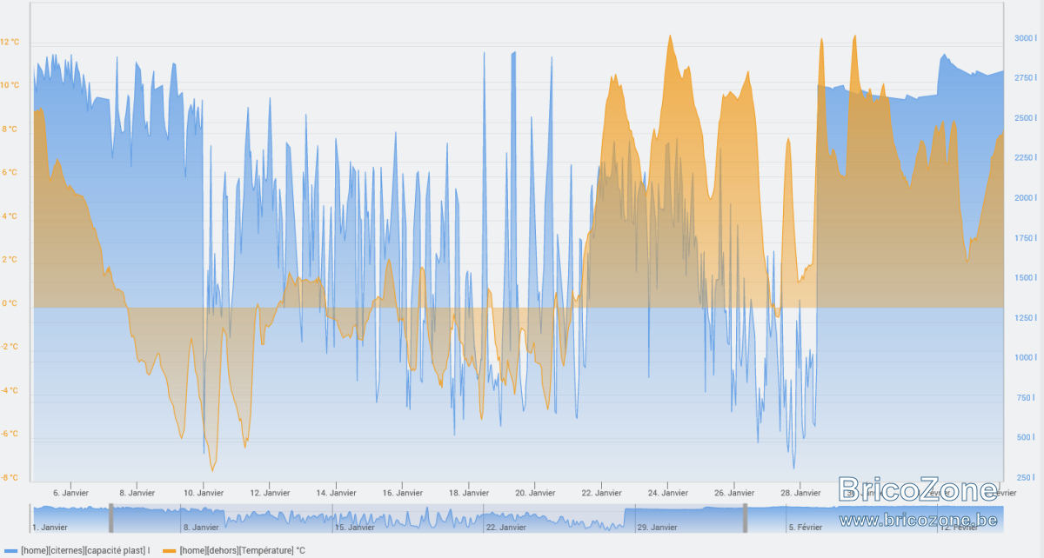Click the blue legend color marker
1044x558 pixels.
(x=10, y=551)
